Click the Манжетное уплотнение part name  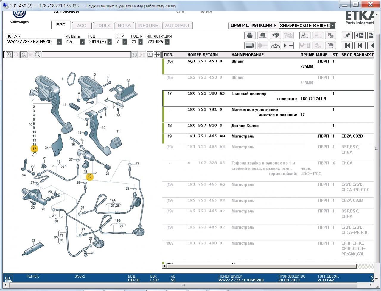point(255,109)
